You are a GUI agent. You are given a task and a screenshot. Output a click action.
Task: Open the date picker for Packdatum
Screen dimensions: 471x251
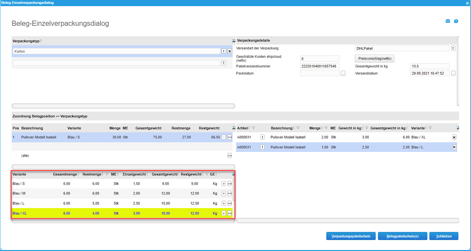[x=343, y=74]
